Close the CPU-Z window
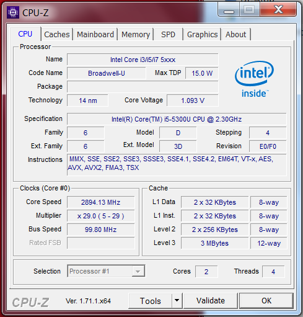This screenshot has width=303, height=317. [278, 10]
